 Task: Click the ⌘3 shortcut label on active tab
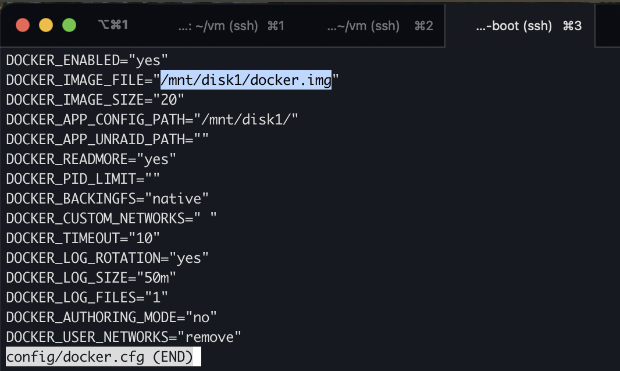(572, 26)
